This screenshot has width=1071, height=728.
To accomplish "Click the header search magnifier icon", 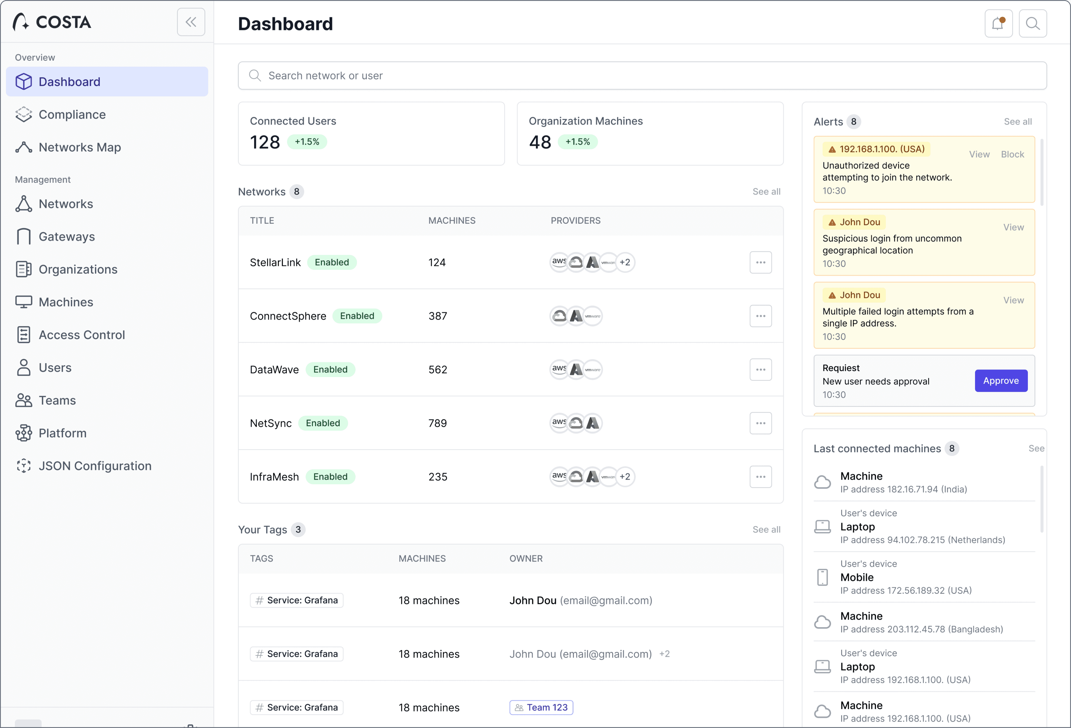I will (1033, 23).
